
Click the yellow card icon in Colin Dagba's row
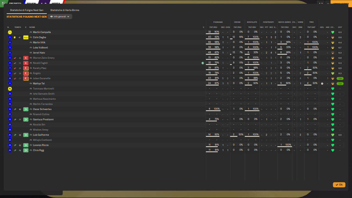coord(15,37)
